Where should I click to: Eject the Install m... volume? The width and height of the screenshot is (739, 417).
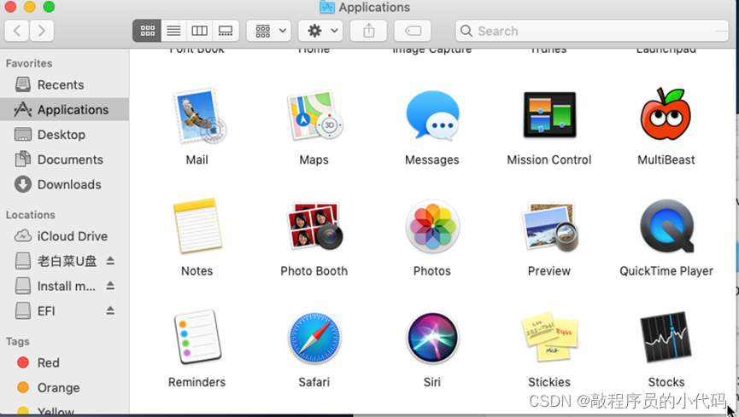pyautogui.click(x=110, y=286)
